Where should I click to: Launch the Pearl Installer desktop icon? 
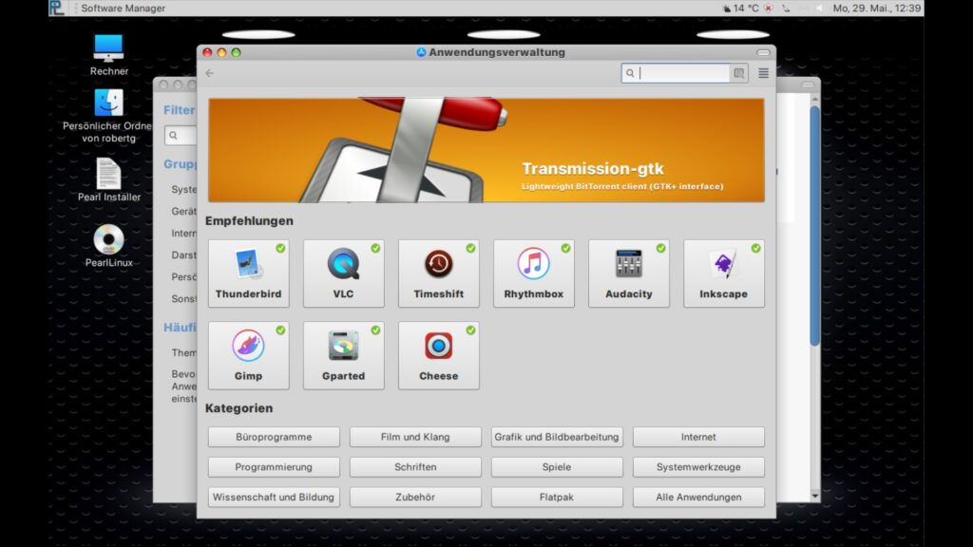[x=108, y=179]
